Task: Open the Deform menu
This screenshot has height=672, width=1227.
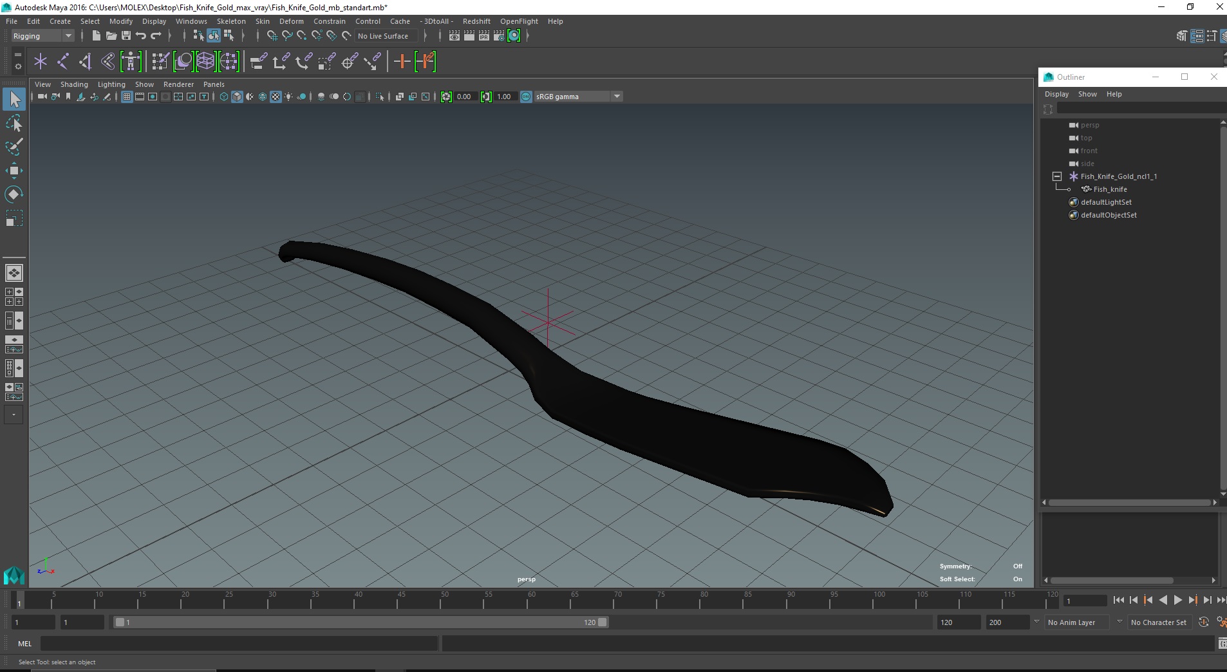Action: (x=291, y=21)
